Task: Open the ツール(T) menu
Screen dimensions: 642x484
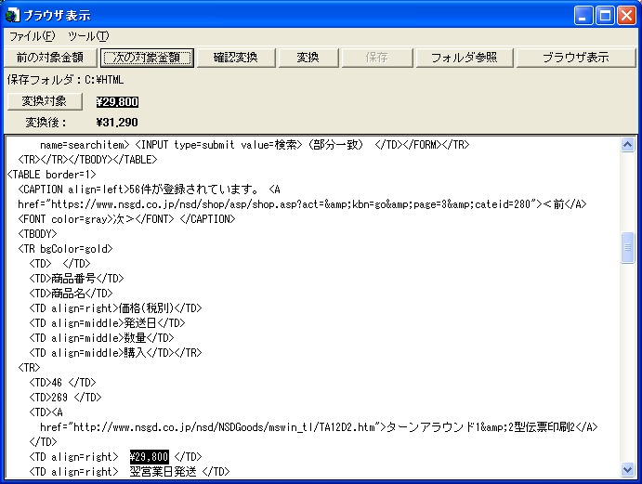Action: pos(88,36)
